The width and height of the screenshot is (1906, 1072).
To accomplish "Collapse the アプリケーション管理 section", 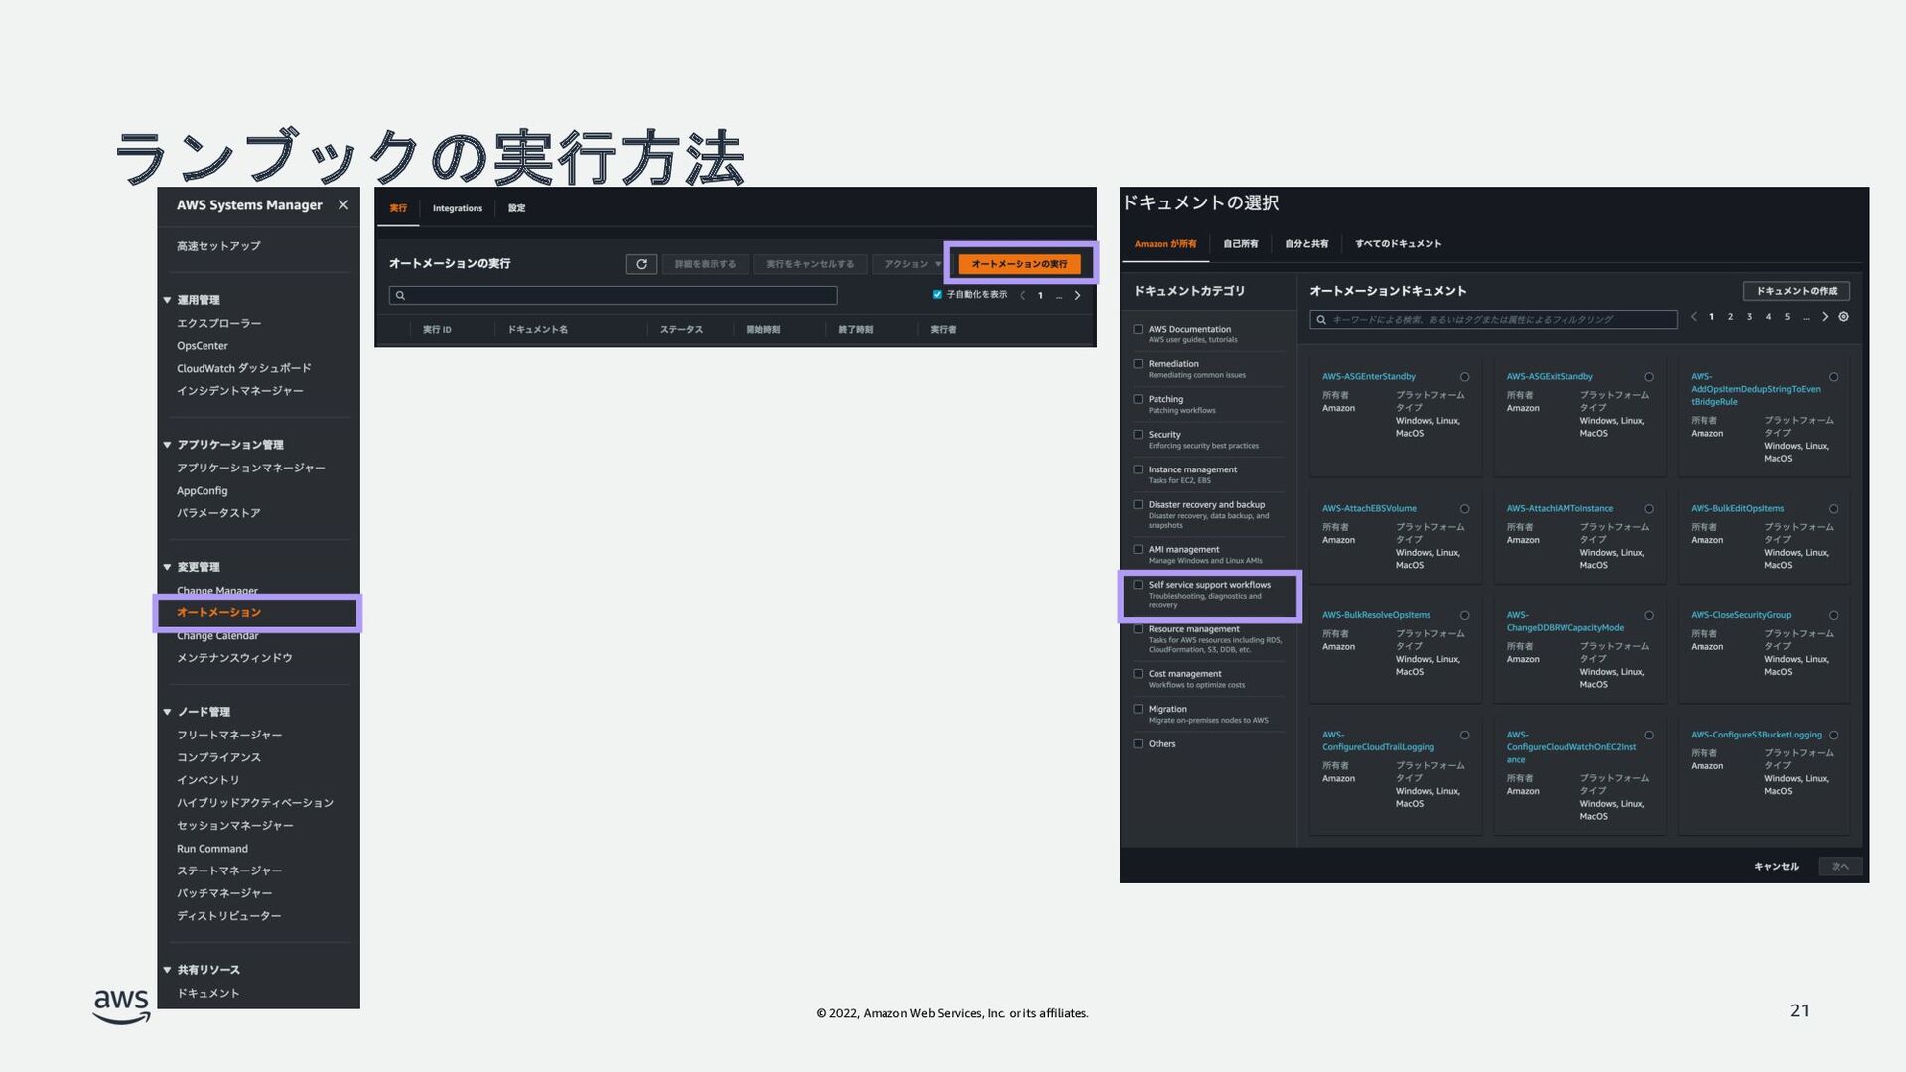I will click(167, 445).
